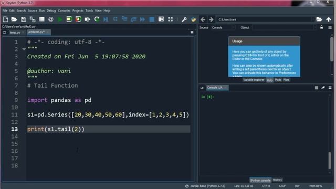Toggle fullscreen mode icon
This screenshot has width=336, height=189.
click(170, 19)
